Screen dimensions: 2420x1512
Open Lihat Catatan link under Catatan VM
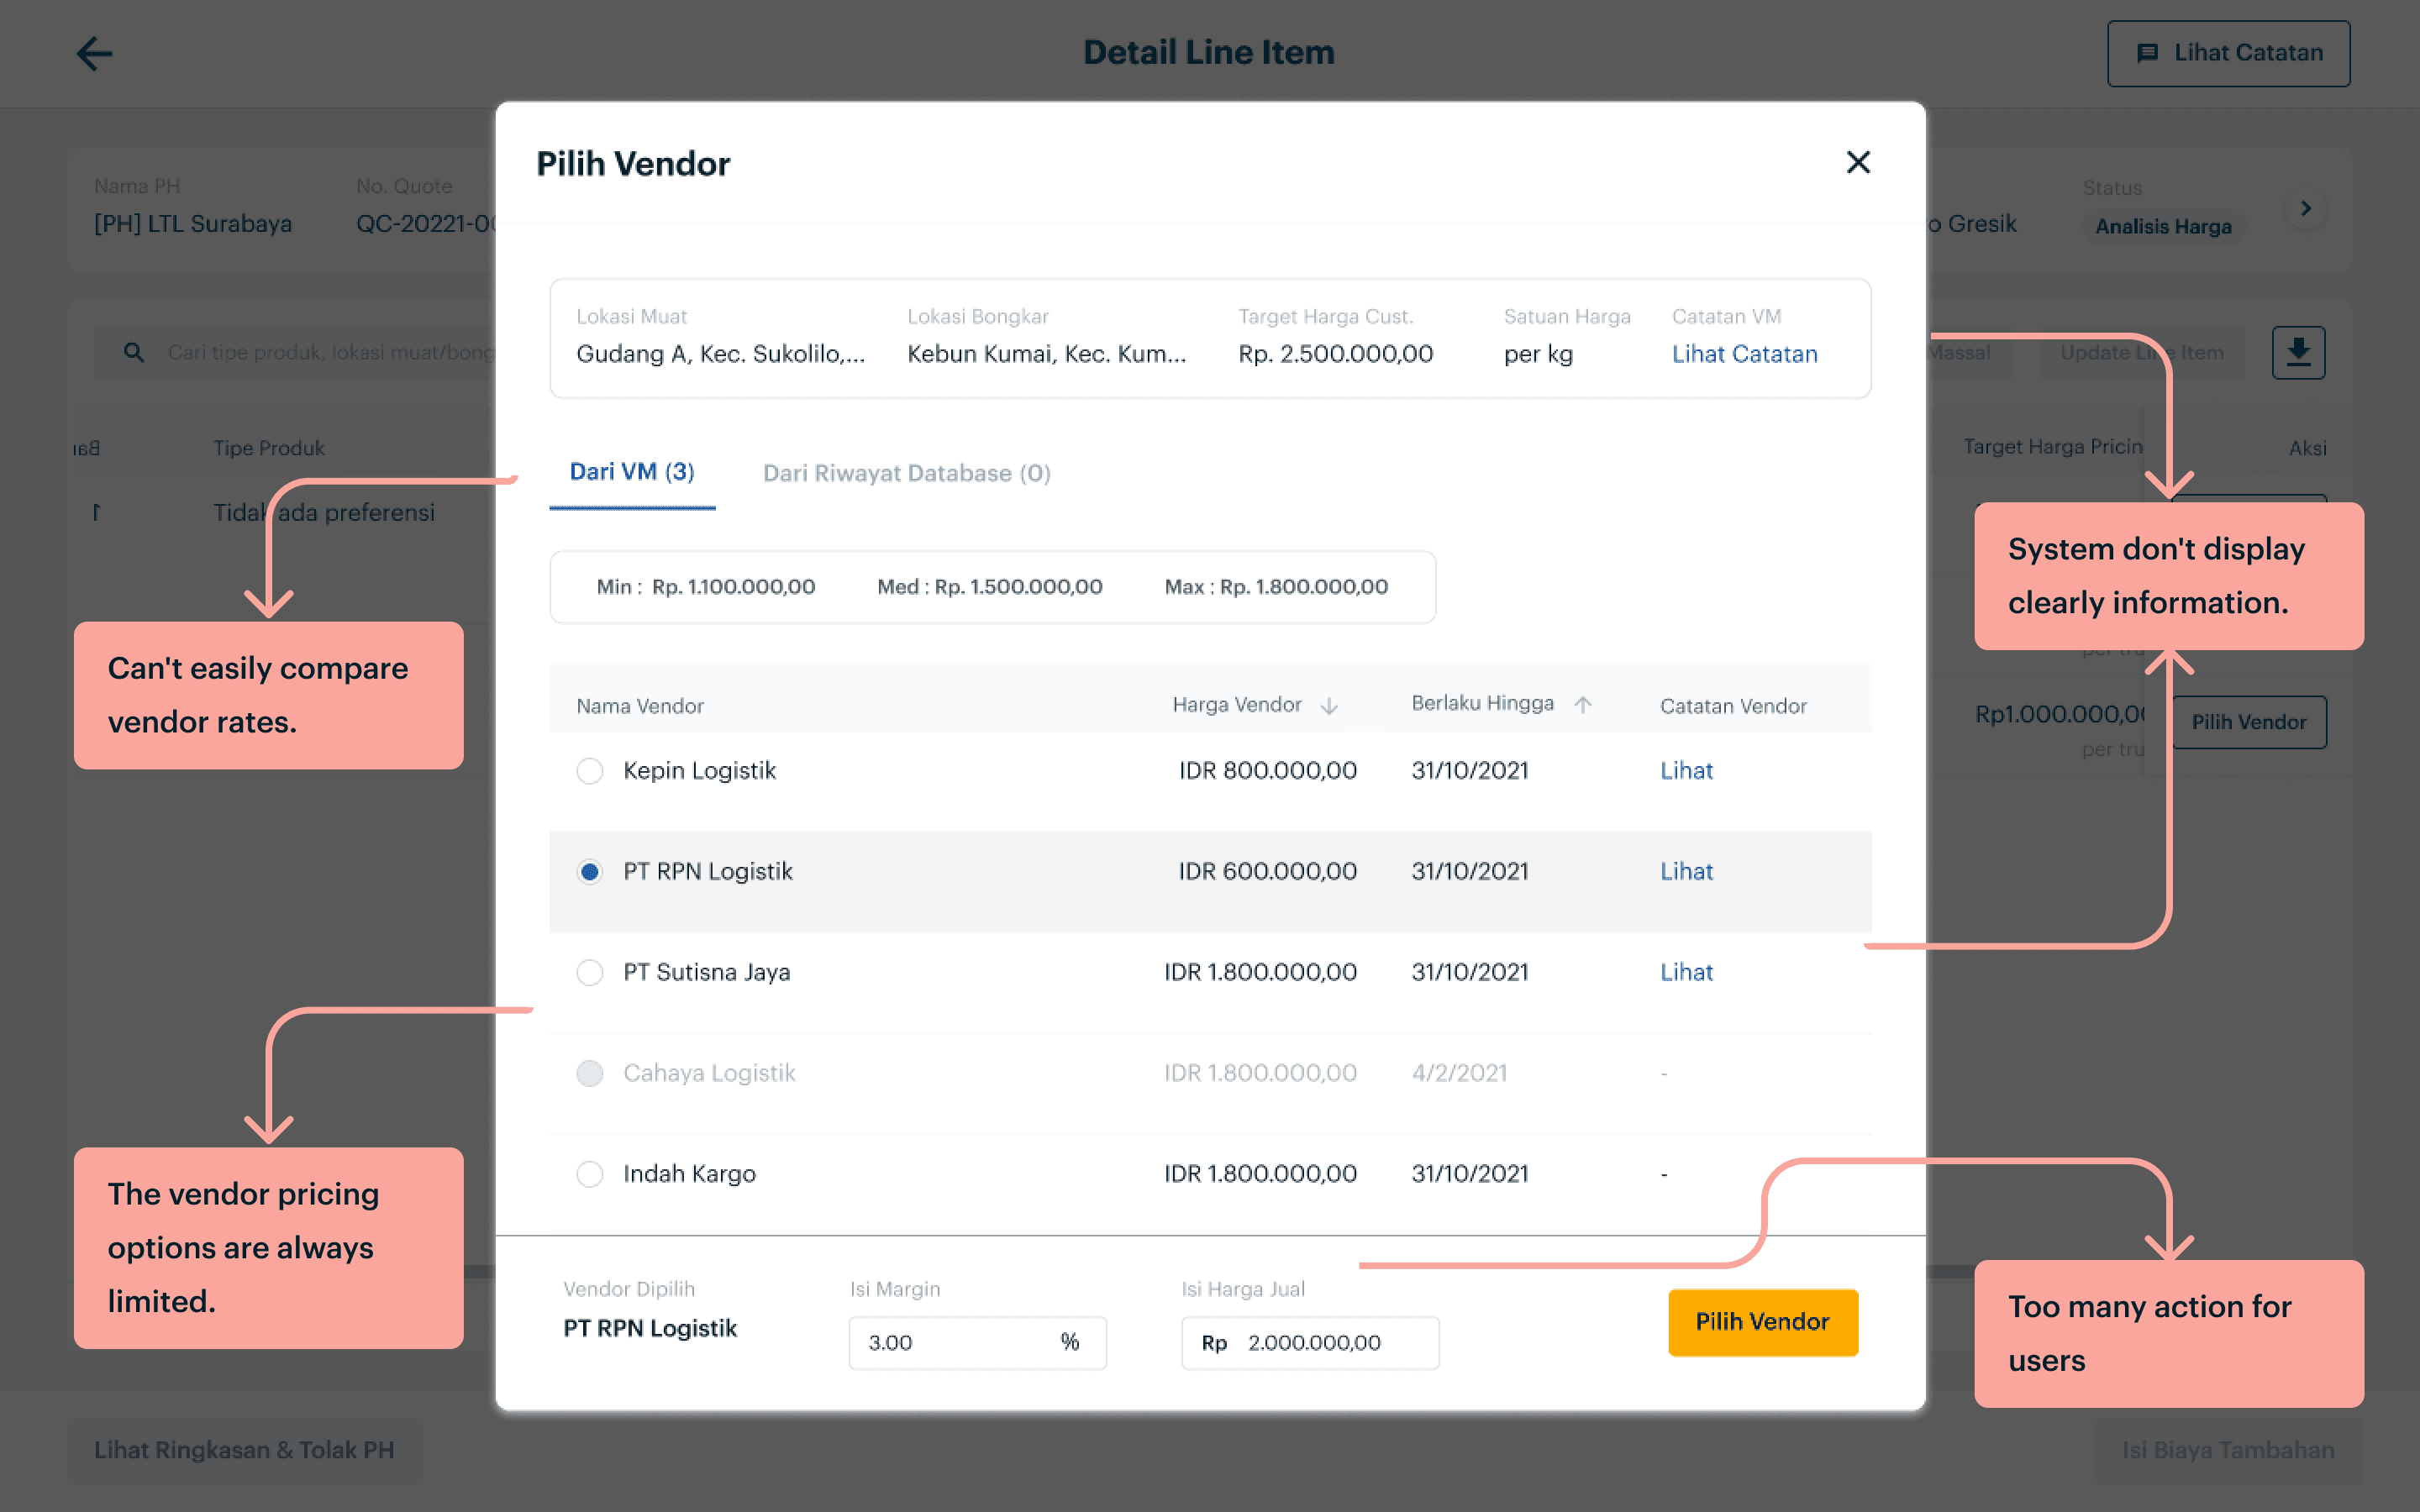(1744, 354)
